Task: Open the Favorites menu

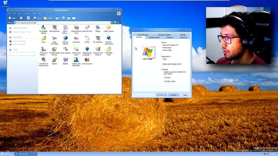Action: 26,13
